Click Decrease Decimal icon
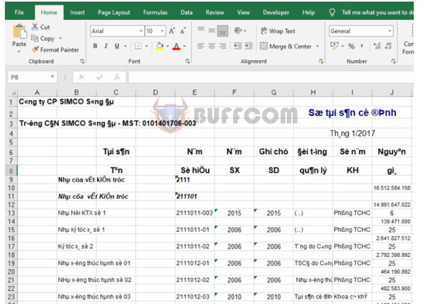 (388, 46)
